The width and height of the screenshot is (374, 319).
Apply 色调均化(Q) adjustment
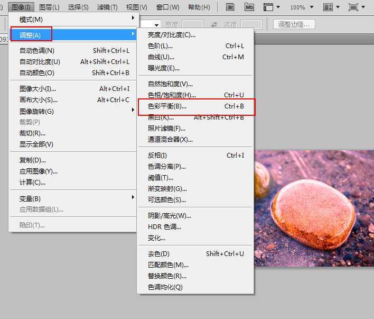click(x=195, y=287)
